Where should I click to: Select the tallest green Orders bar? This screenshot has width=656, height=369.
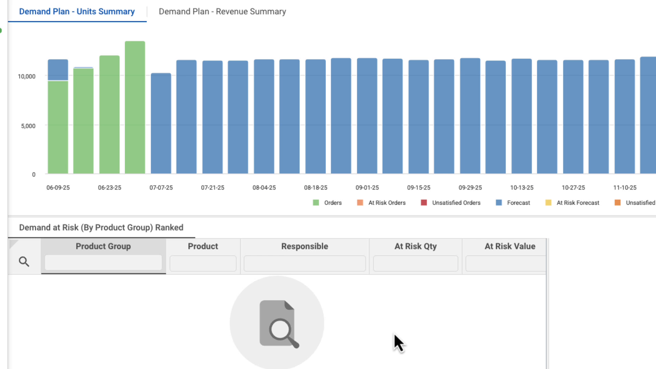click(135, 106)
